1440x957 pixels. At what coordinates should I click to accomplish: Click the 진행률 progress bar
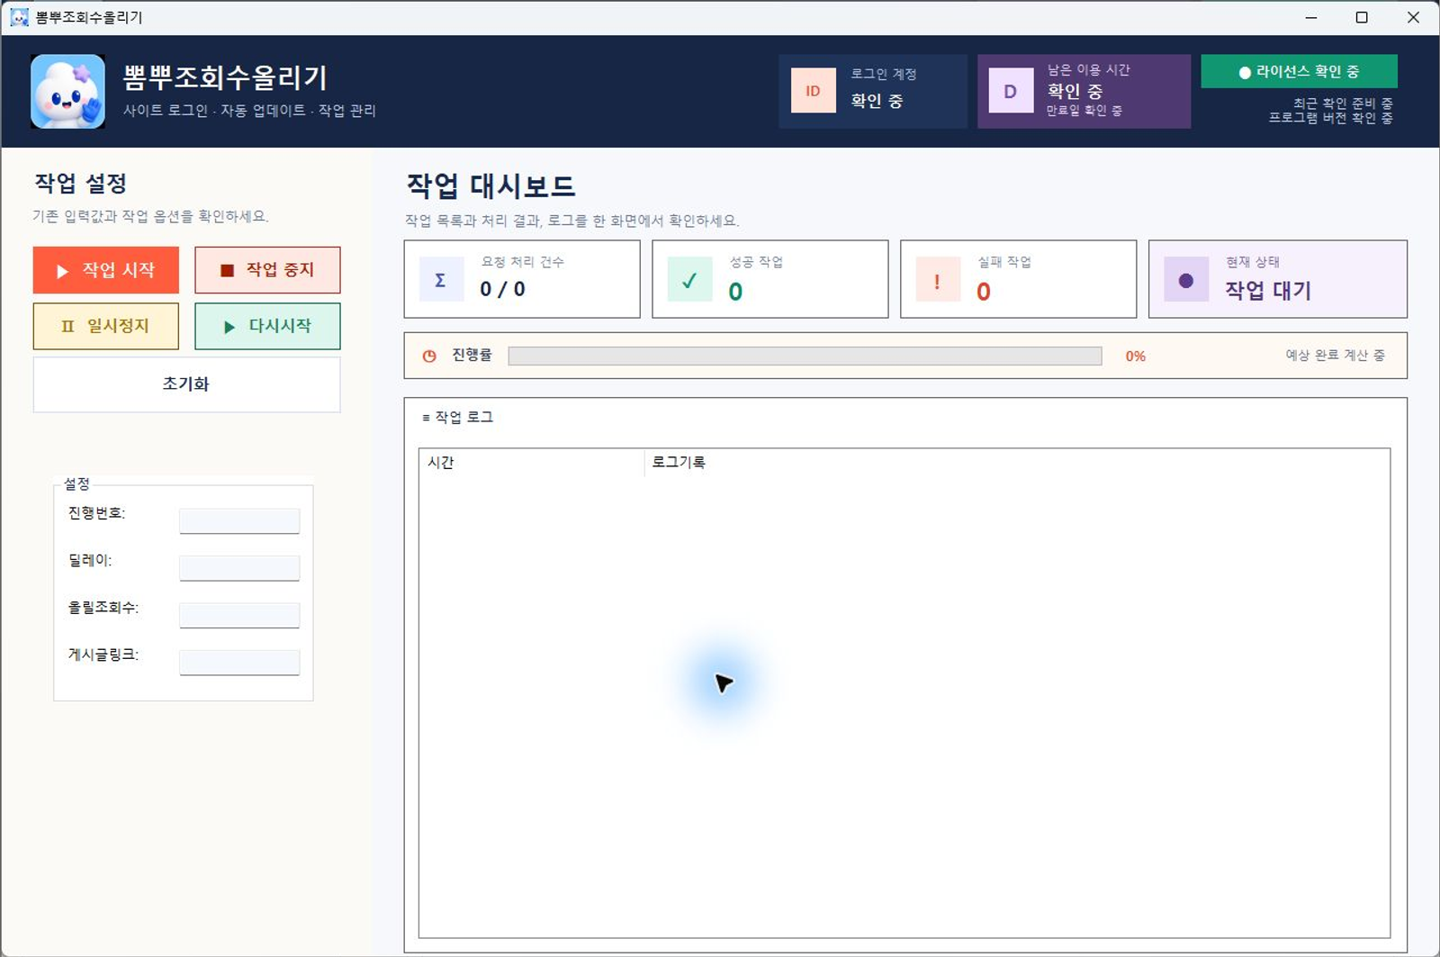pyautogui.click(x=805, y=356)
